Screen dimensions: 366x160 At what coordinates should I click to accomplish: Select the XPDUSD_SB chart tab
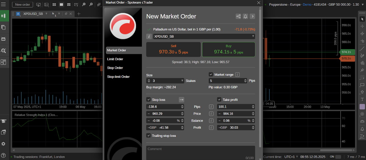(x=33, y=14)
